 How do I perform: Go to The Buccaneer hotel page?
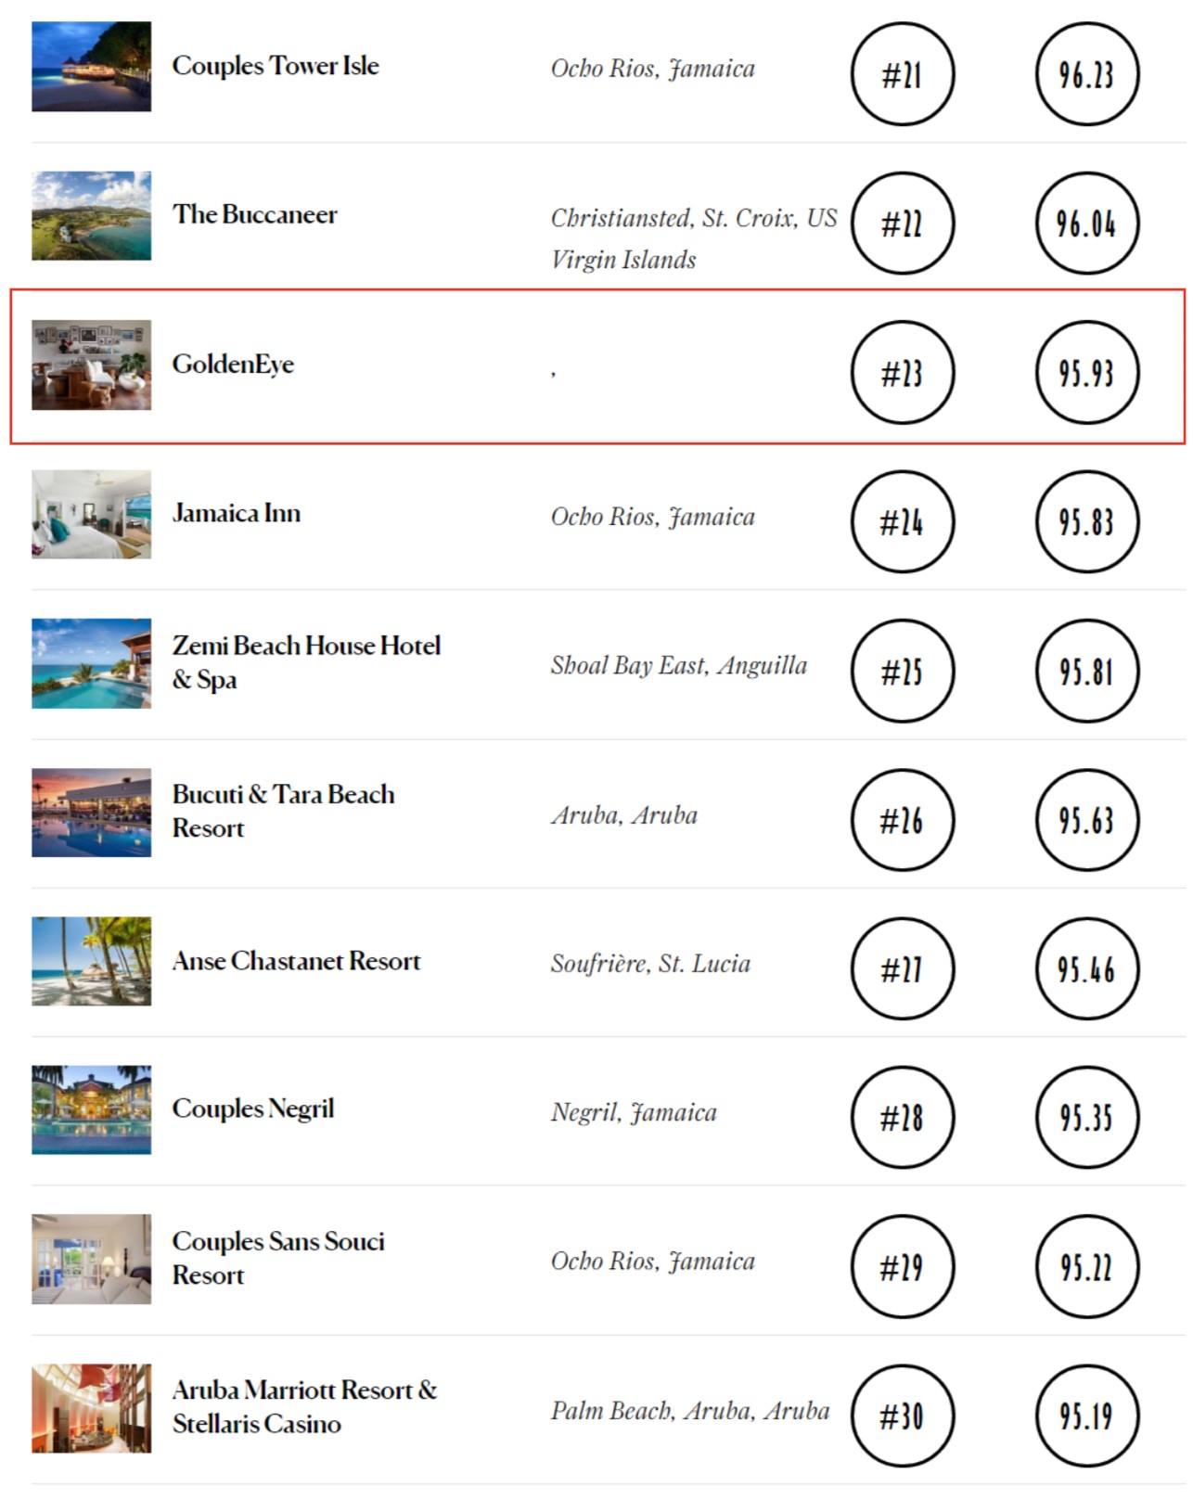click(x=255, y=214)
